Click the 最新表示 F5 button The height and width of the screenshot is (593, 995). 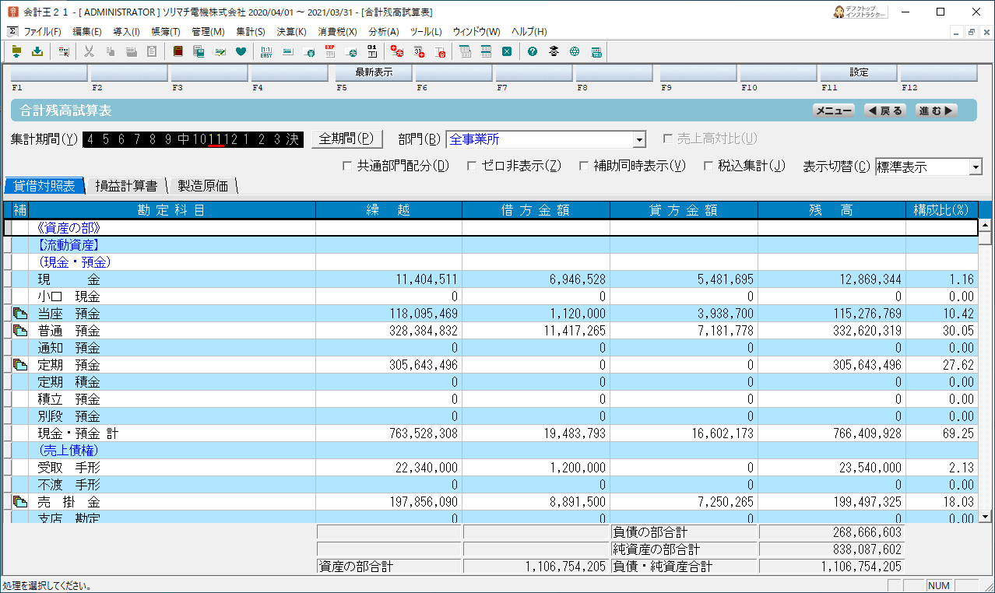pyautogui.click(x=374, y=72)
